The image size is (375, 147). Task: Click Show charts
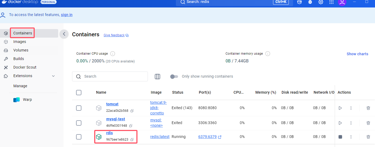(357, 54)
